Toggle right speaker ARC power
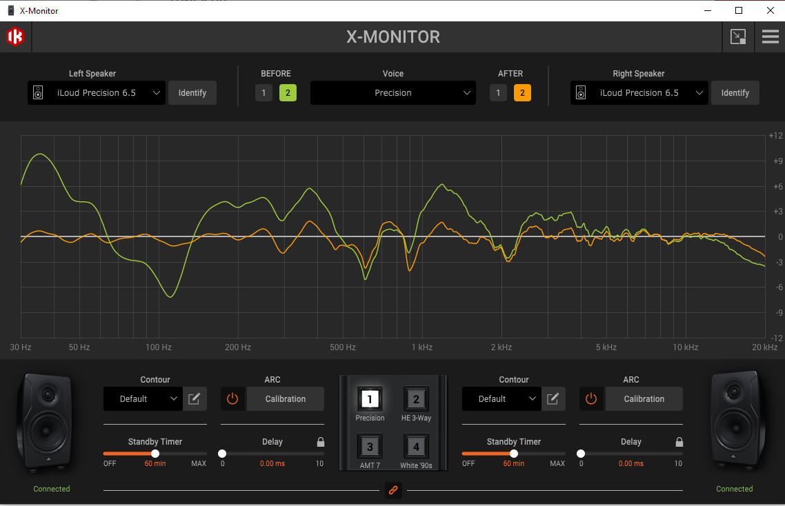Screen dimensions: 785x506 [591, 399]
